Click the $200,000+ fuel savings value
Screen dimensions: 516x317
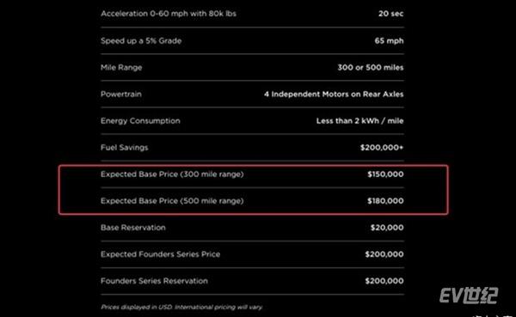[x=382, y=147]
